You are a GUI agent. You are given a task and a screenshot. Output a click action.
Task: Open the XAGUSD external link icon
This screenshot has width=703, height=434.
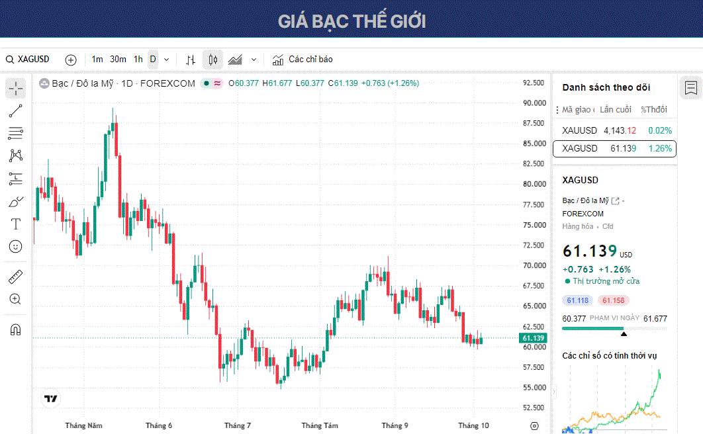[616, 201]
